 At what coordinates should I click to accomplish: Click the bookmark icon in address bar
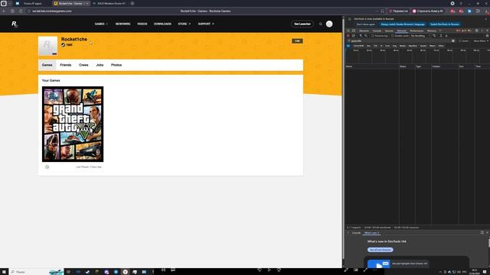[383, 11]
